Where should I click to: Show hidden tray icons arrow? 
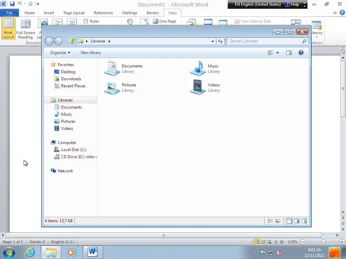[255, 253]
